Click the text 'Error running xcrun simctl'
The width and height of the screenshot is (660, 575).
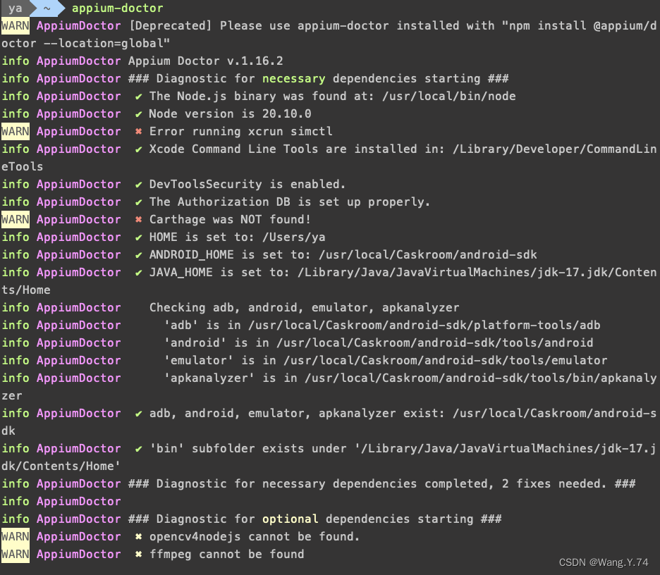pyautogui.click(x=240, y=131)
